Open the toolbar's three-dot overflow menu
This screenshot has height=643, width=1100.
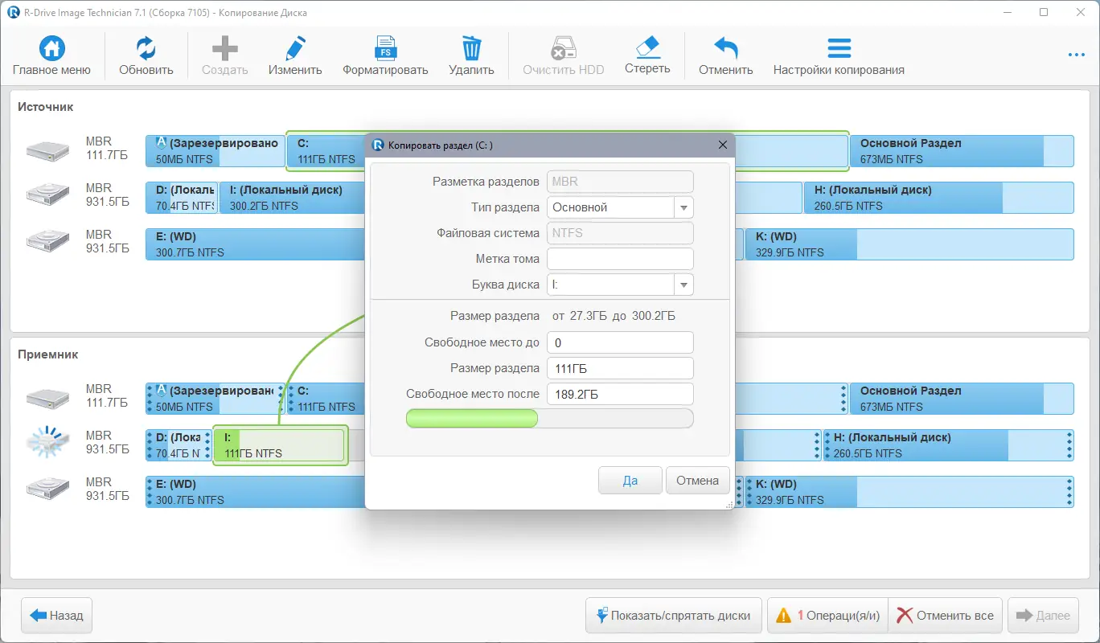tap(1077, 55)
